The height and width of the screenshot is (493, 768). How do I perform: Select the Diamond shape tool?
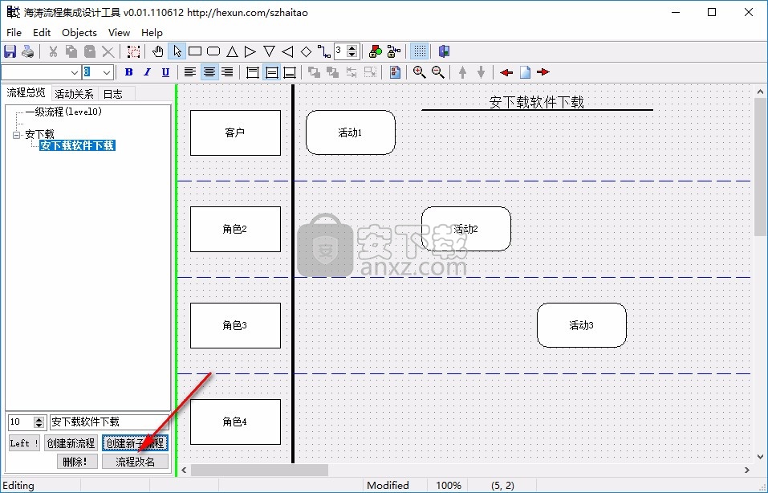point(306,51)
